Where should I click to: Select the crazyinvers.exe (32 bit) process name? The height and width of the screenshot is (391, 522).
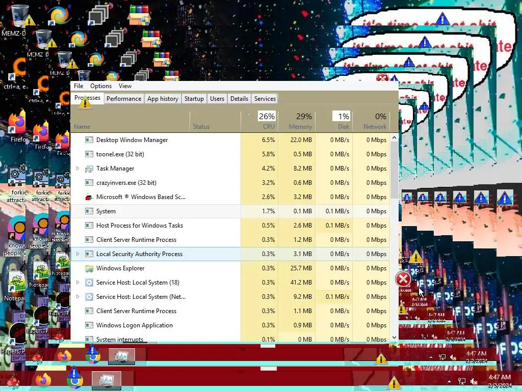126,183
